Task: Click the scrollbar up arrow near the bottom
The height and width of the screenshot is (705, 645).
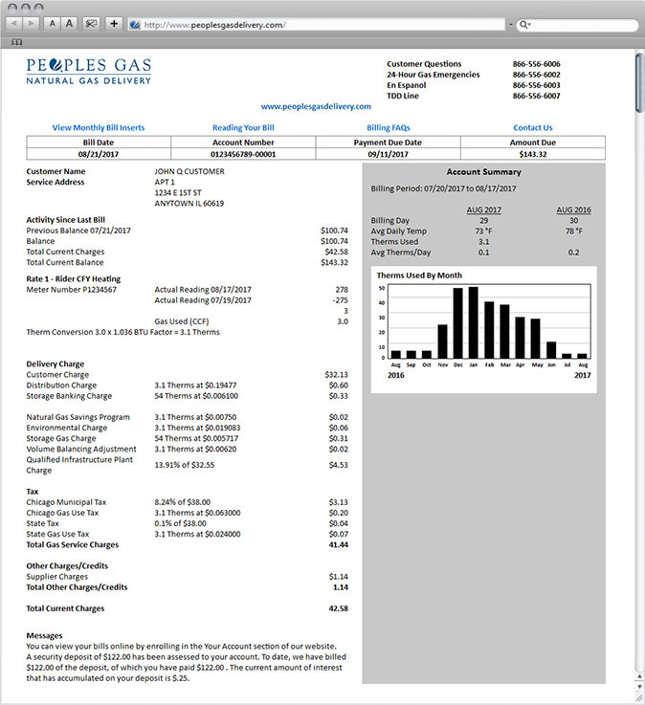Action: 639,676
